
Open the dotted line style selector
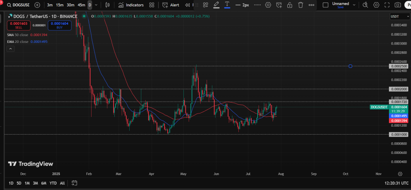(x=258, y=5)
